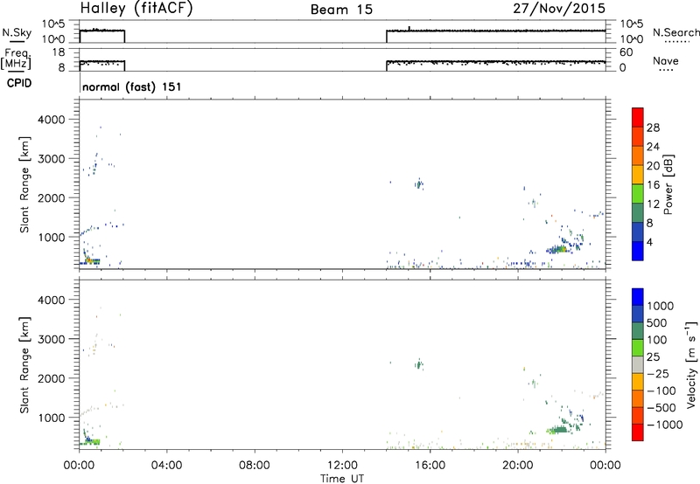Click the 'normal (fast) 151' CPID text
Image resolution: width=700 pixels, height=484 pixels.
[x=132, y=86]
